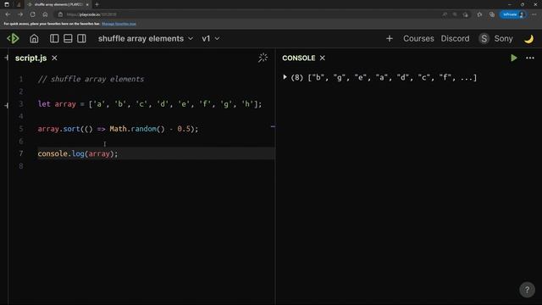Screen dimensions: 542x305
Task: Click line number 5 in gutter
Action: tap(21, 129)
